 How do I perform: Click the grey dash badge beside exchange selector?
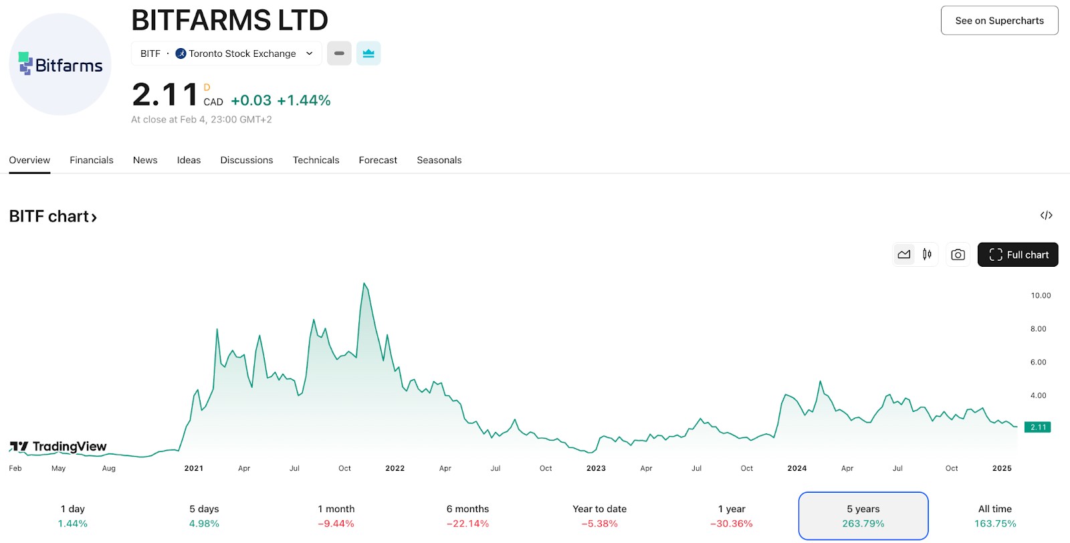pos(339,53)
